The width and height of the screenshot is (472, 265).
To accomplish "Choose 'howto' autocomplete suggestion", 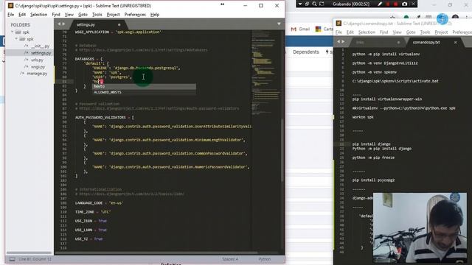I will pyautogui.click(x=144, y=86).
